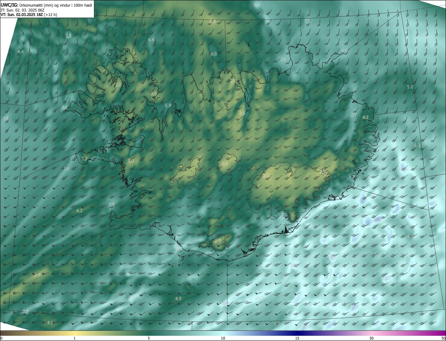Click the colorbar tick label '10'

click(223, 338)
